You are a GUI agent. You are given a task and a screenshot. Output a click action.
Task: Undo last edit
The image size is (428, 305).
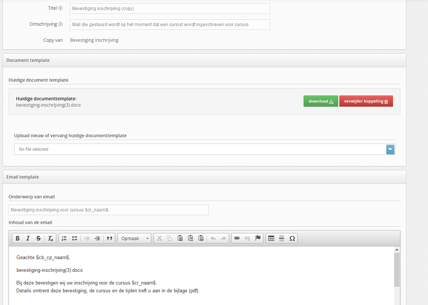(213, 238)
